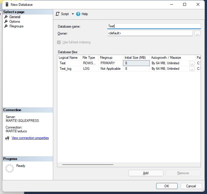Image resolution: width=207 pixels, height=194 pixels.
Task: Click the Remove button
Action: coord(183,173)
